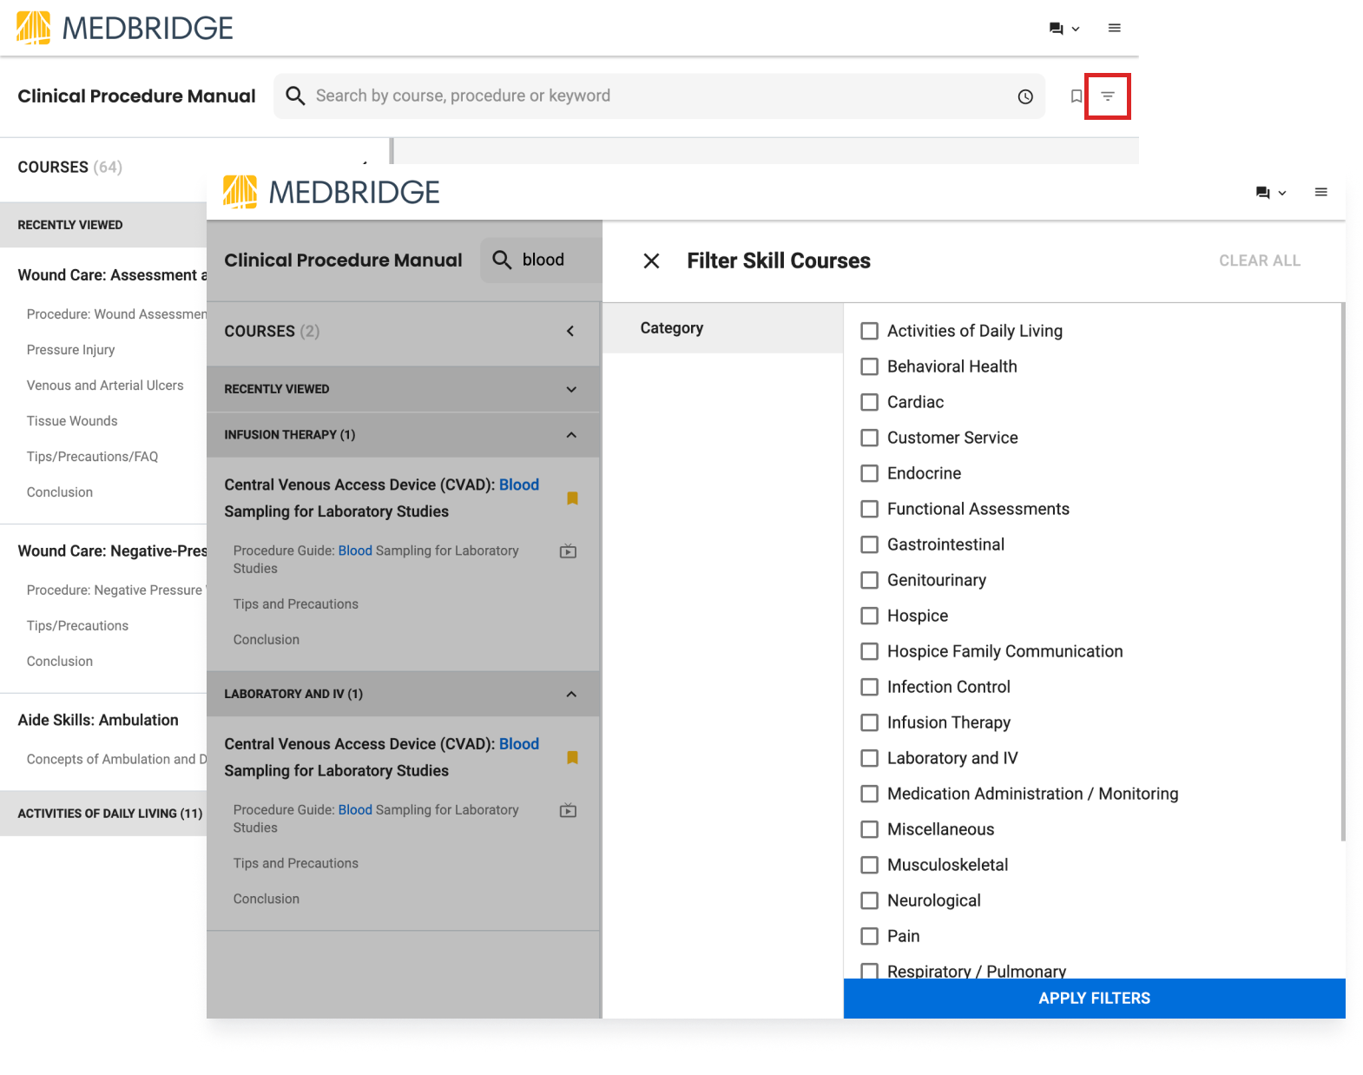The width and height of the screenshot is (1363, 1075).
Task: Open 'Conclusion' under Infusion Therapy course
Action: coord(267,640)
